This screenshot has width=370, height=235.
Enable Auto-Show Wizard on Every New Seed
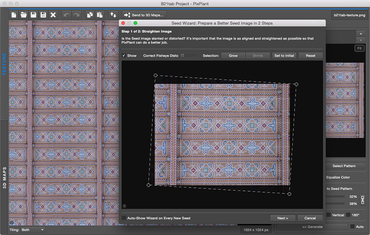point(124,218)
